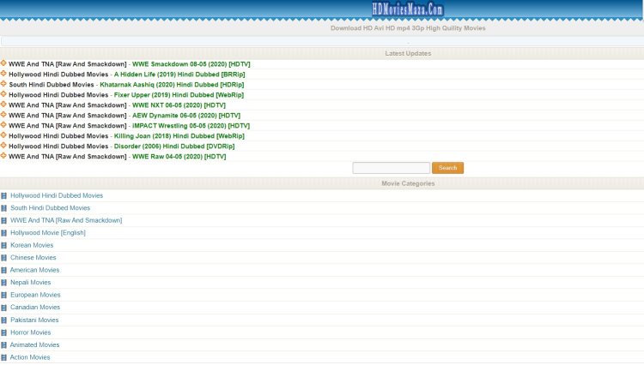Go to Chinese Movies category

point(33,258)
